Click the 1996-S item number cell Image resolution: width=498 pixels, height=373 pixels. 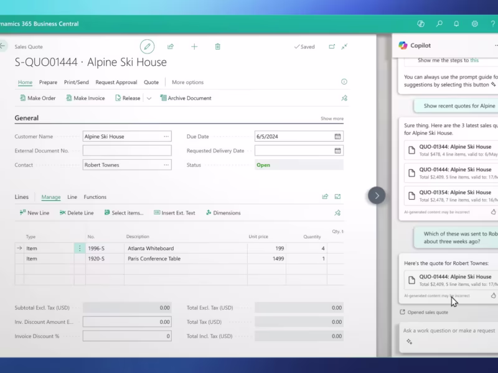(x=105, y=248)
